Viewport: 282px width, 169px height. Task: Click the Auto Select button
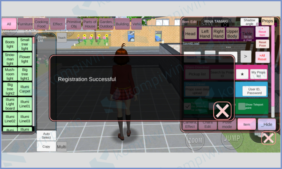coord(46,136)
